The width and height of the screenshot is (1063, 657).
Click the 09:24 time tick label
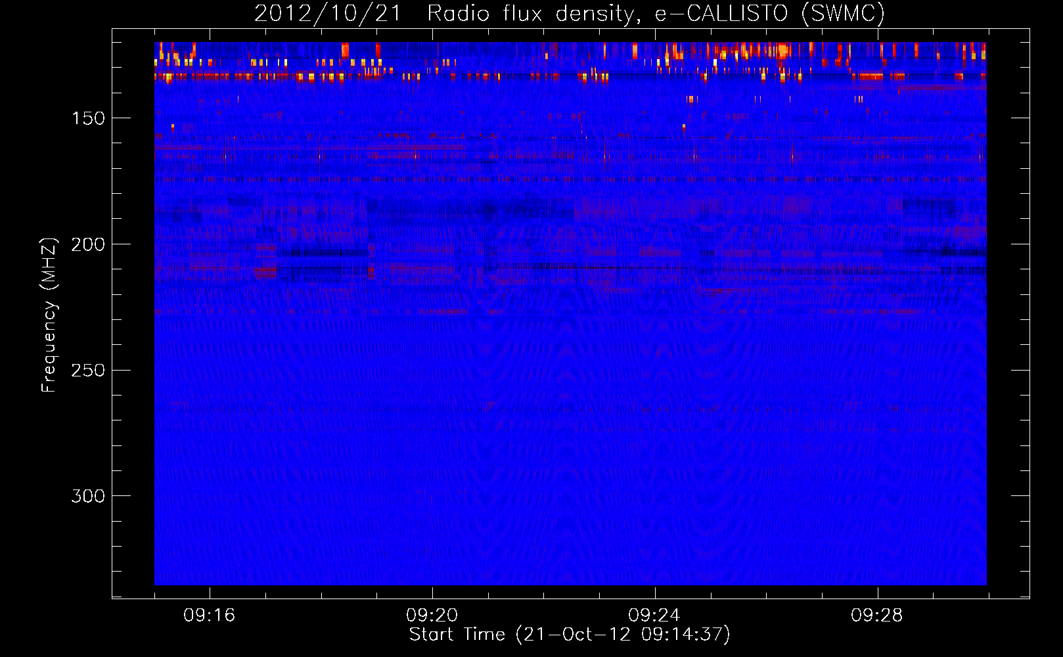(x=654, y=616)
